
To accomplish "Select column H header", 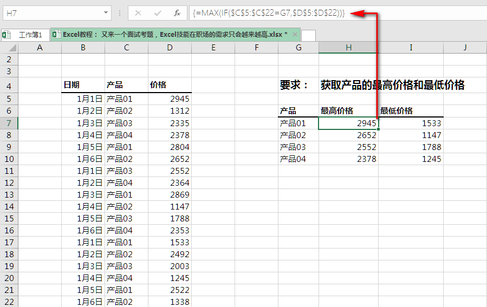I will click(x=348, y=48).
